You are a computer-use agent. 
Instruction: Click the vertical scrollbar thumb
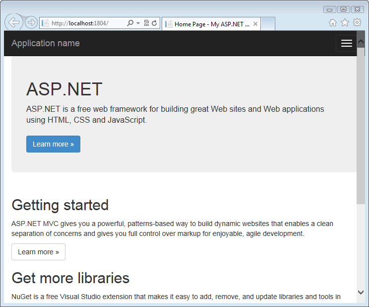(361, 126)
